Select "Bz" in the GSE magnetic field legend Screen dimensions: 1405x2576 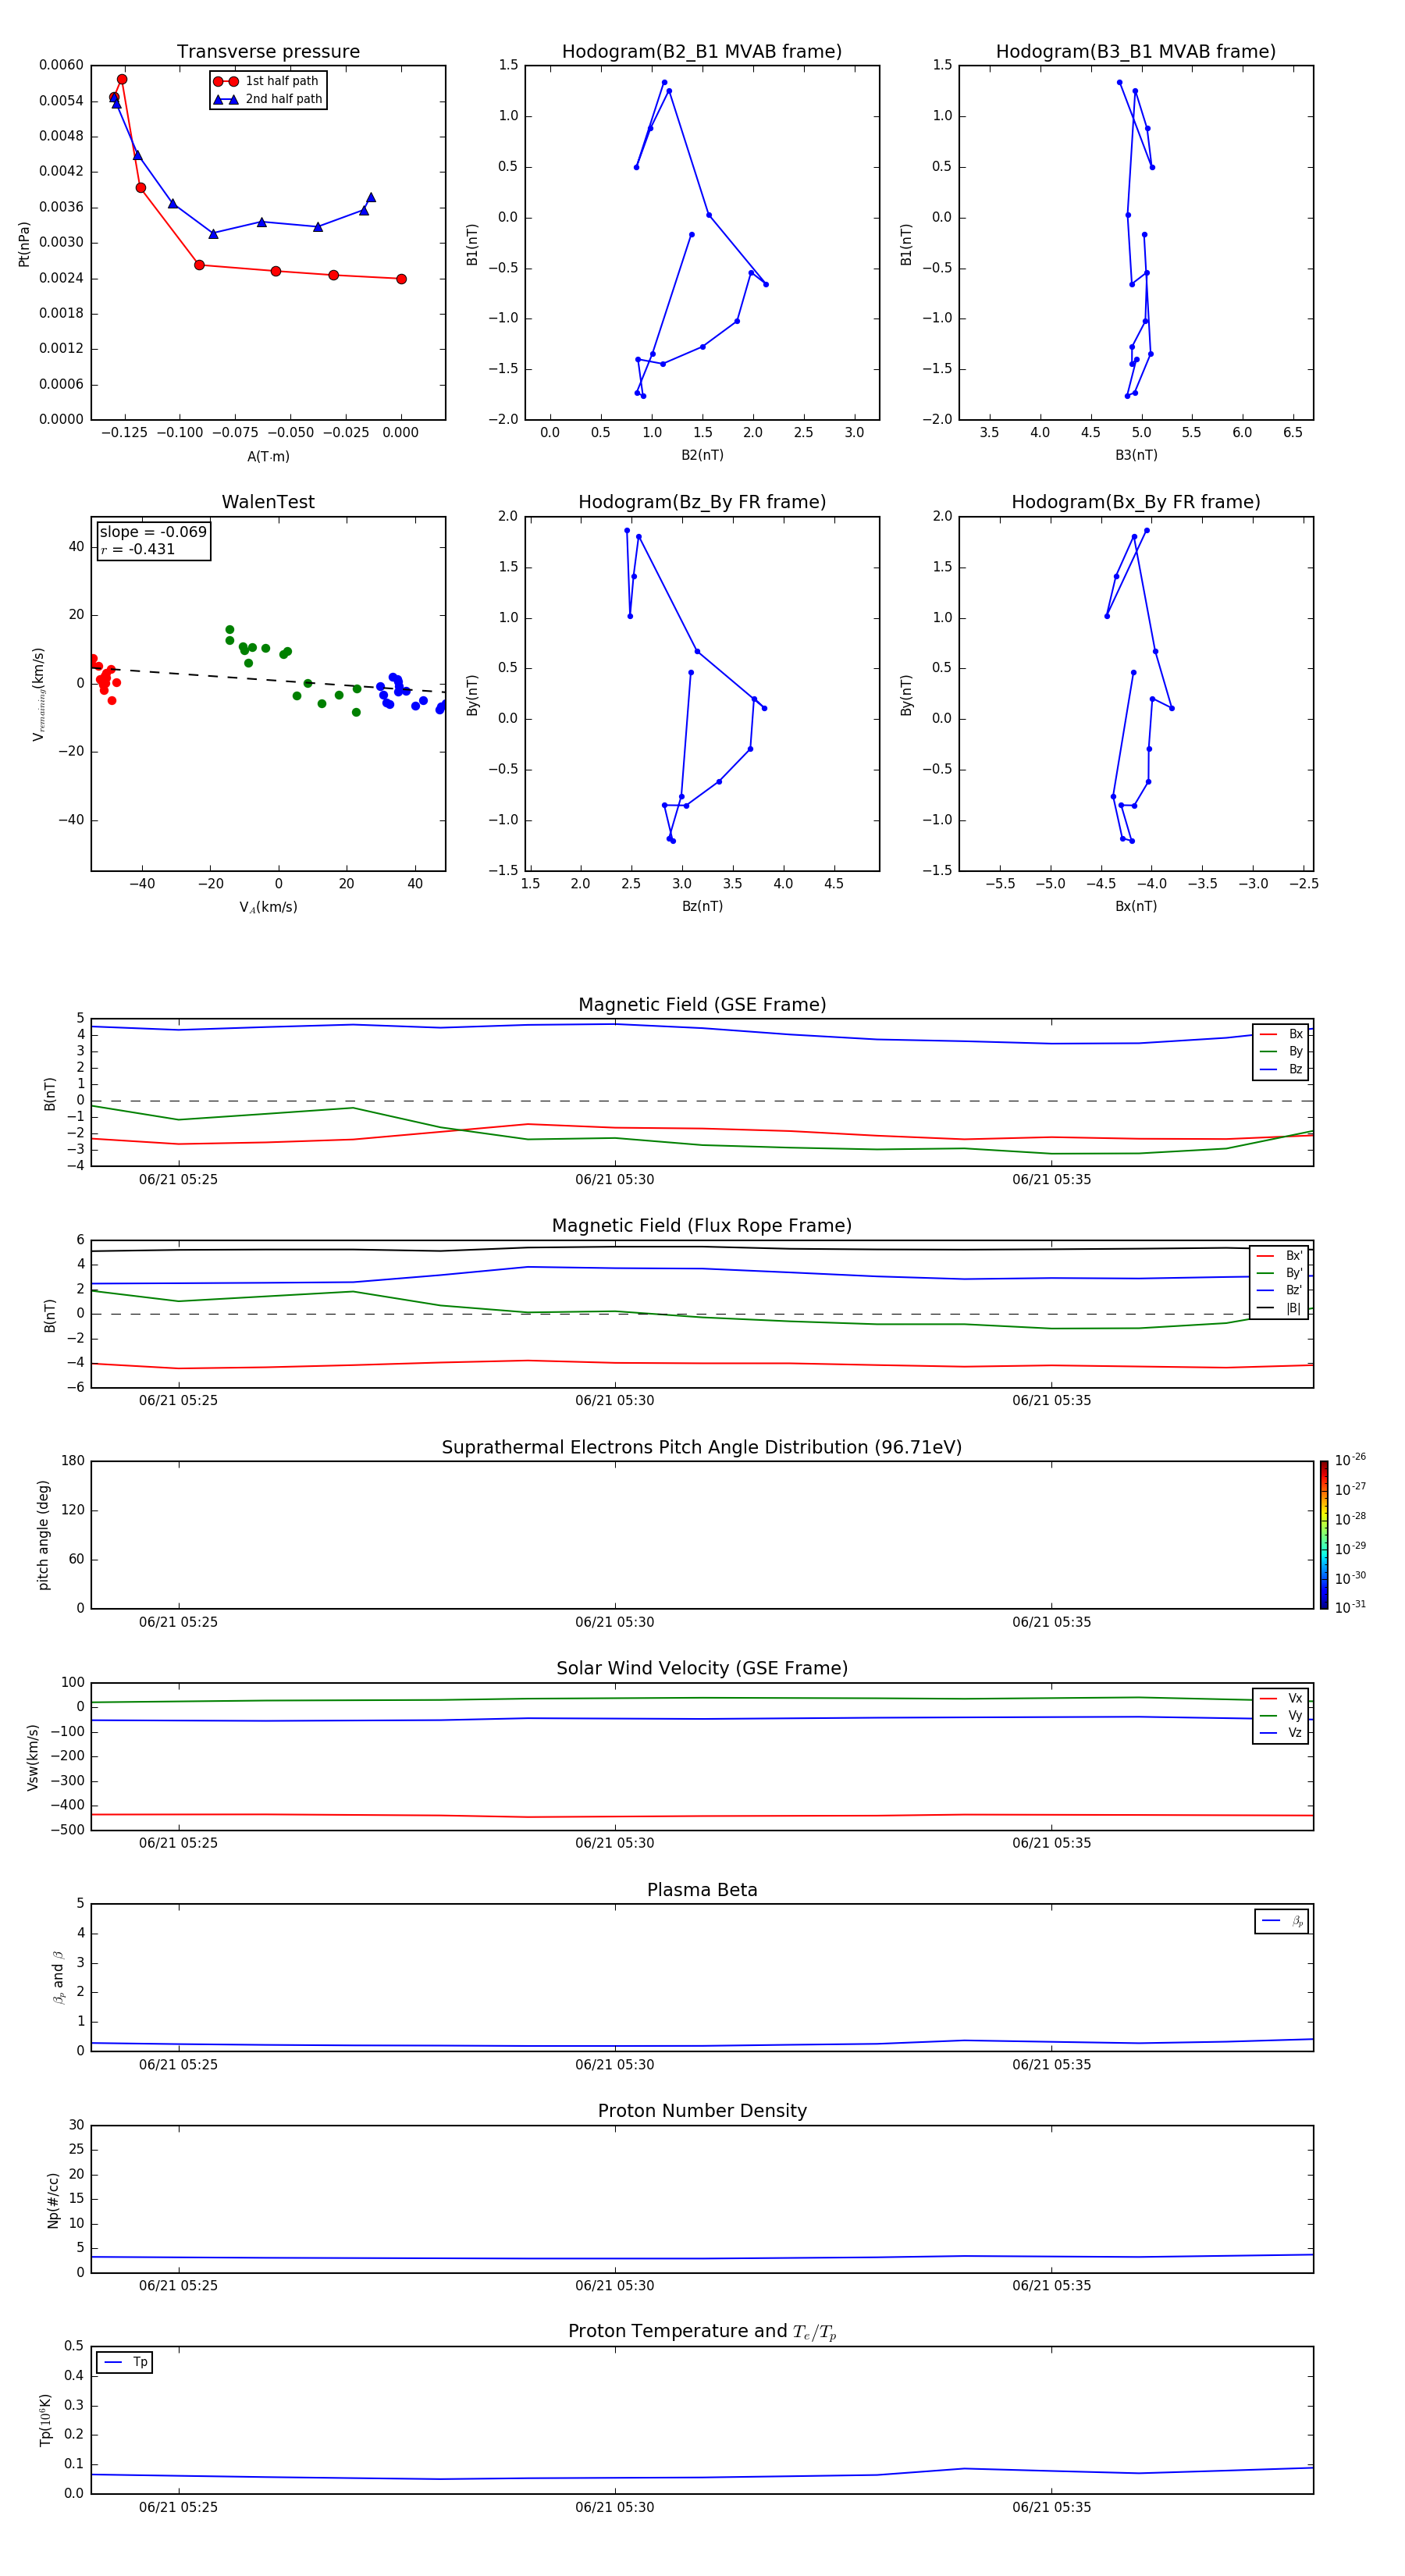click(1281, 1069)
